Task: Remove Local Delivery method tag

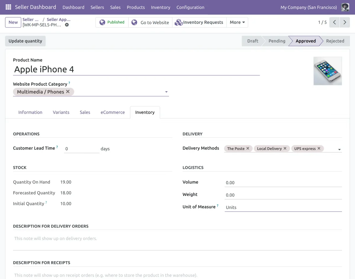Action: click(285, 149)
